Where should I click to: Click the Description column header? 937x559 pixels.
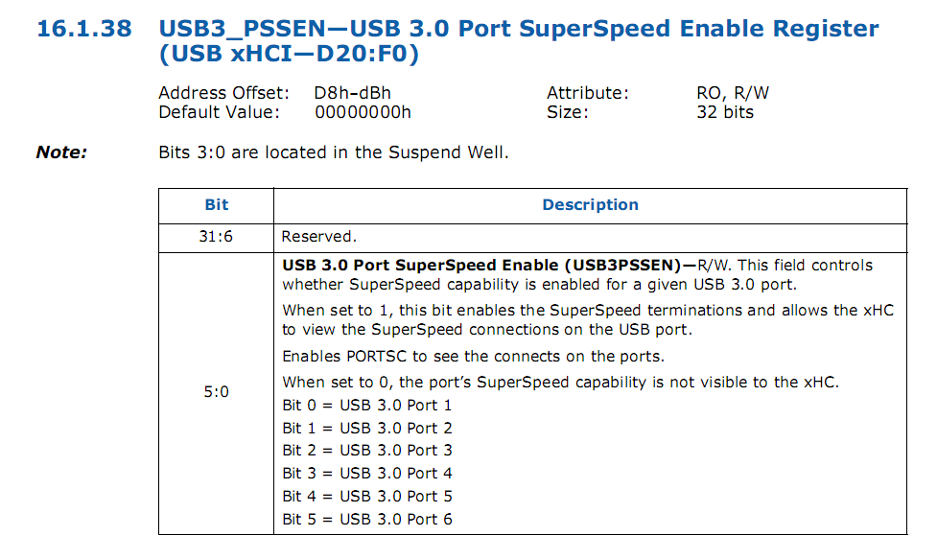click(590, 205)
